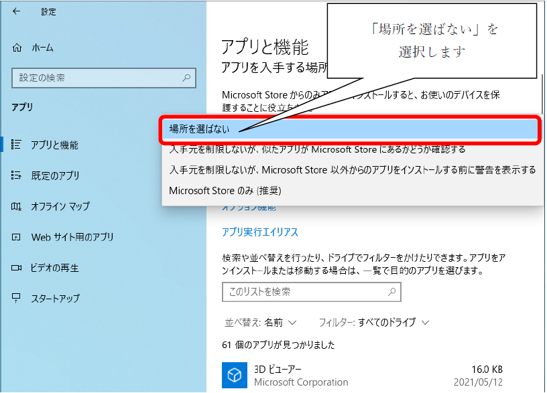Click the Web サイト用のアプリ sidebar icon

pos(17,237)
